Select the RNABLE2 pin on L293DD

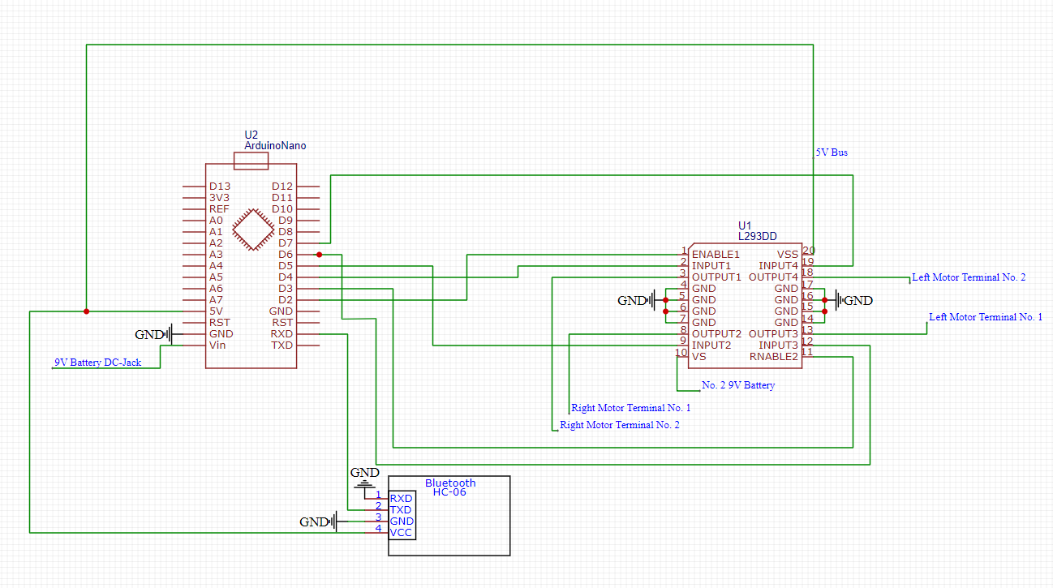click(x=774, y=357)
